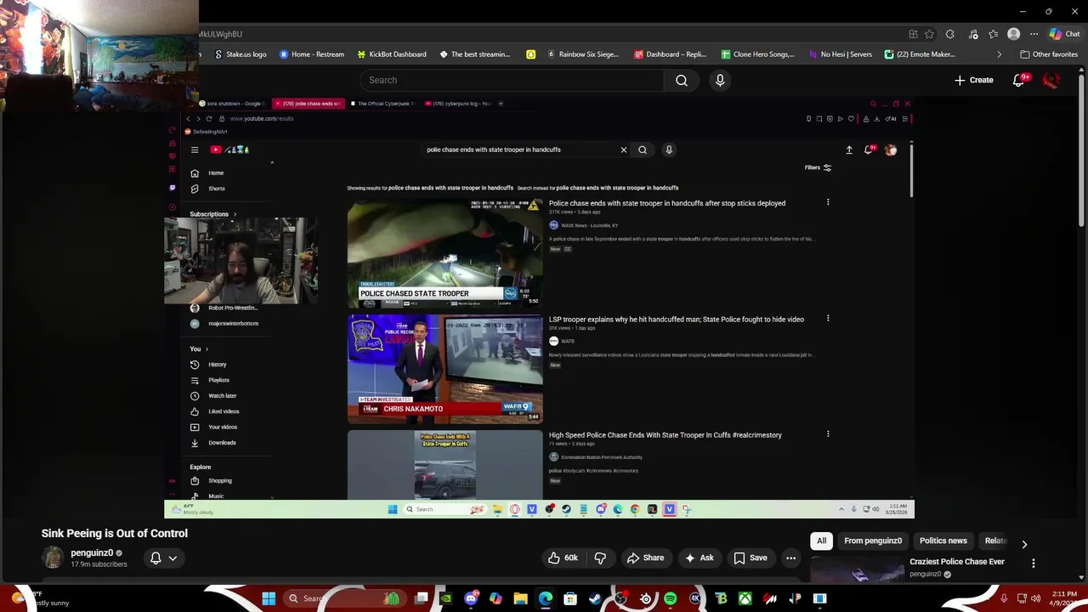Image resolution: width=1088 pixels, height=612 pixels.
Task: Open Spotify from the taskbar
Action: pyautogui.click(x=670, y=598)
